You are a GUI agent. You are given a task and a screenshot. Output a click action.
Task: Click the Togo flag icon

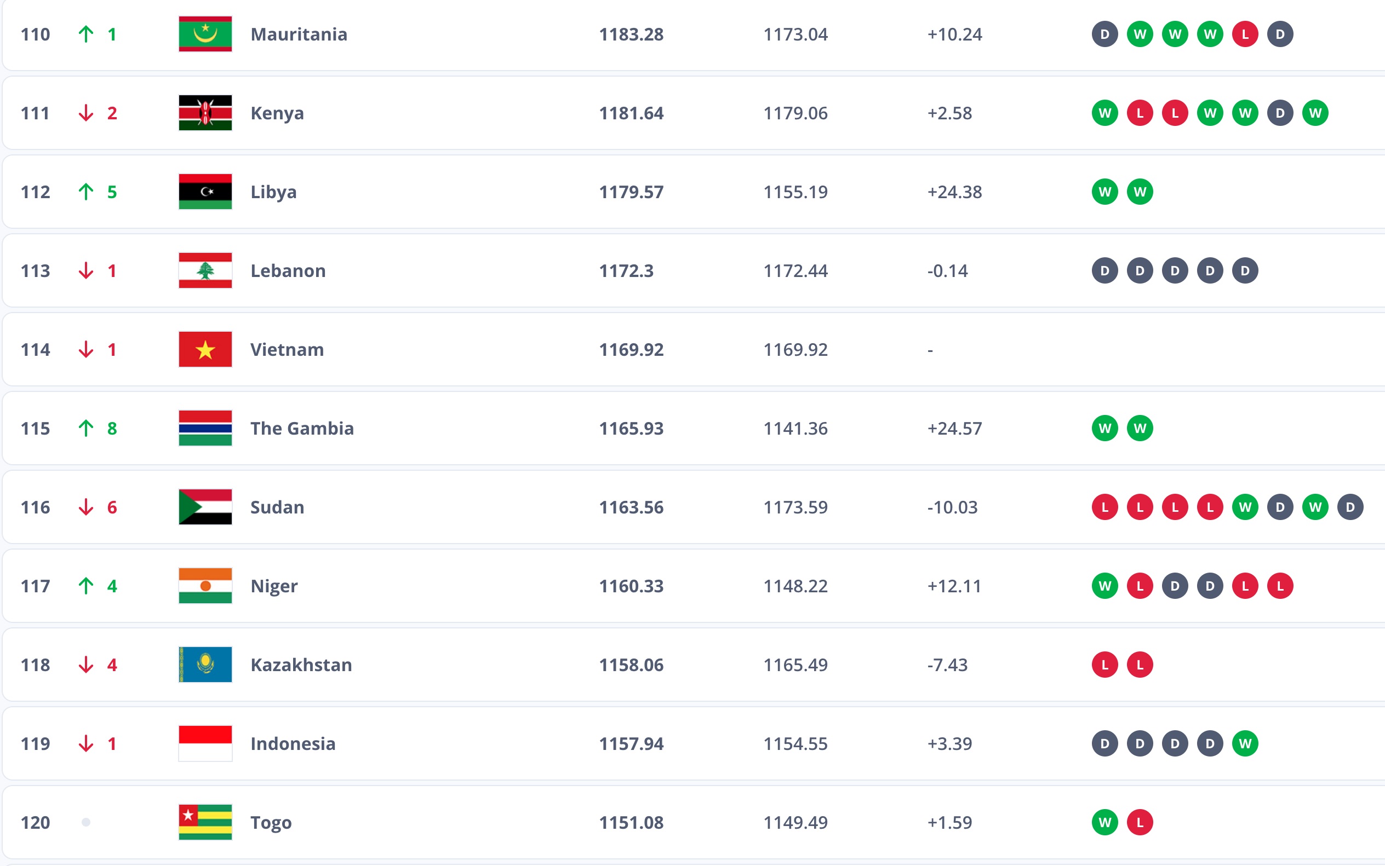tap(205, 822)
